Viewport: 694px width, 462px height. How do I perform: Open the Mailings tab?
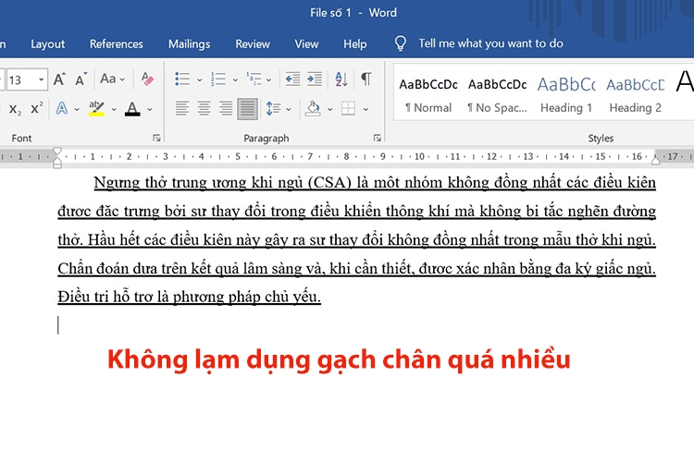coord(190,43)
